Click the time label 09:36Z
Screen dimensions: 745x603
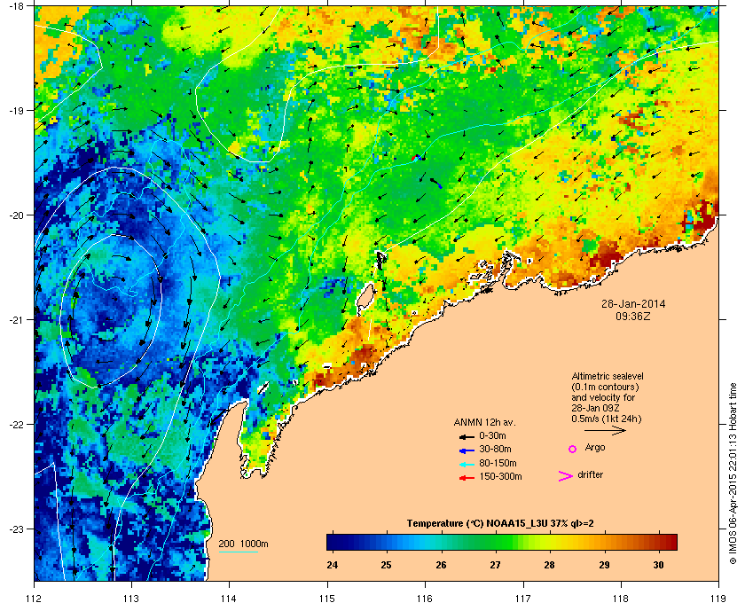(633, 316)
